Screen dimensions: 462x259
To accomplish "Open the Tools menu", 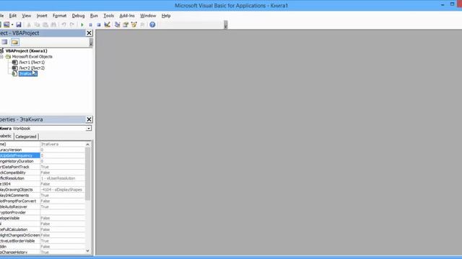I will [108, 16].
